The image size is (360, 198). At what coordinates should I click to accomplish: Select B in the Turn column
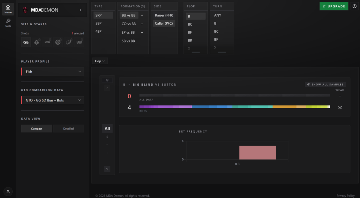pyautogui.click(x=222, y=24)
